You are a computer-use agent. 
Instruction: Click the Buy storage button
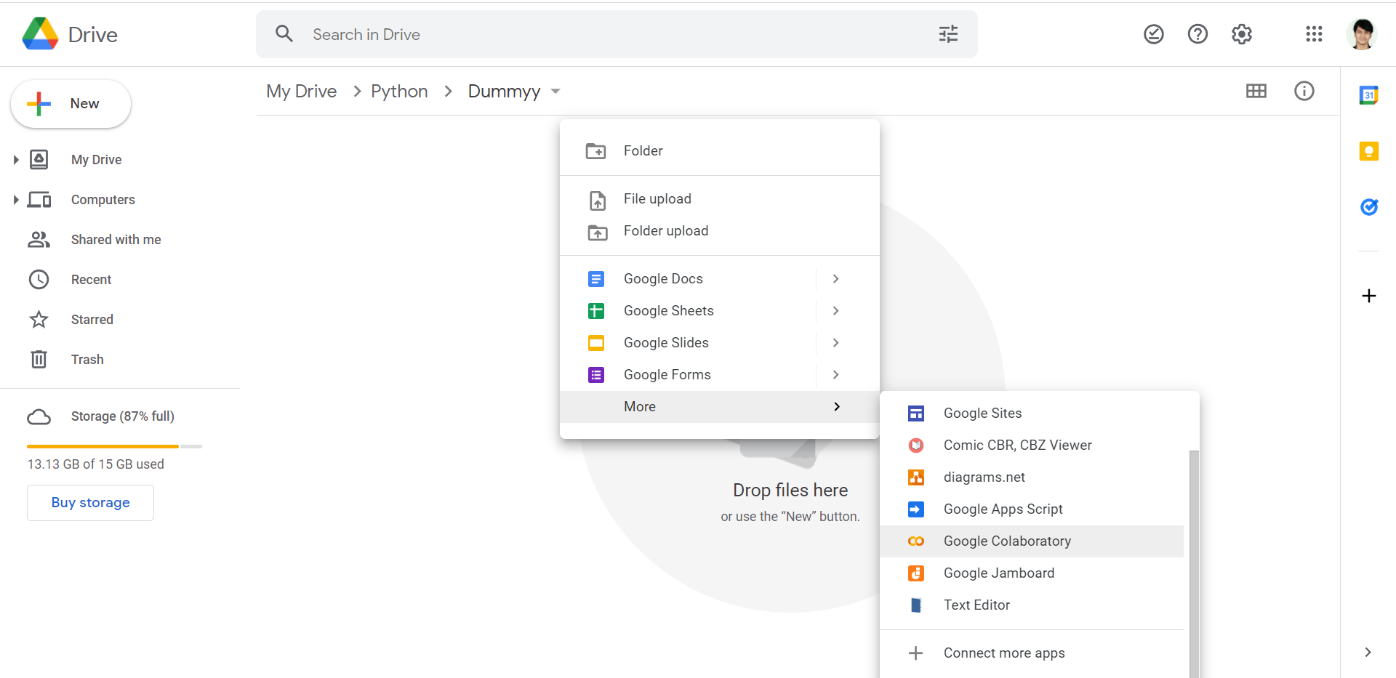click(90, 502)
